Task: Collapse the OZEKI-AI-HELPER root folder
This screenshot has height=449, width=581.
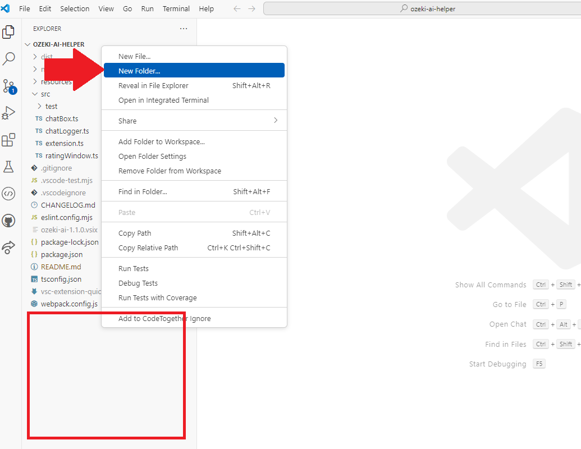Action: pos(28,44)
